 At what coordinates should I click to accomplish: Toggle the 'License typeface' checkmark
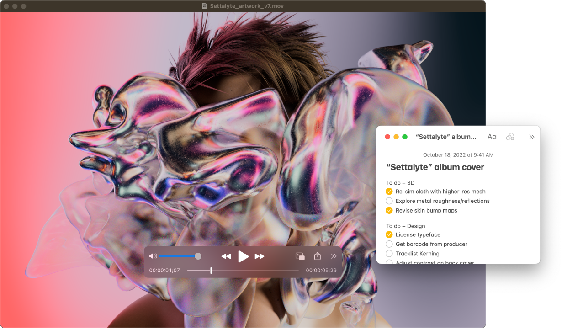(x=389, y=234)
